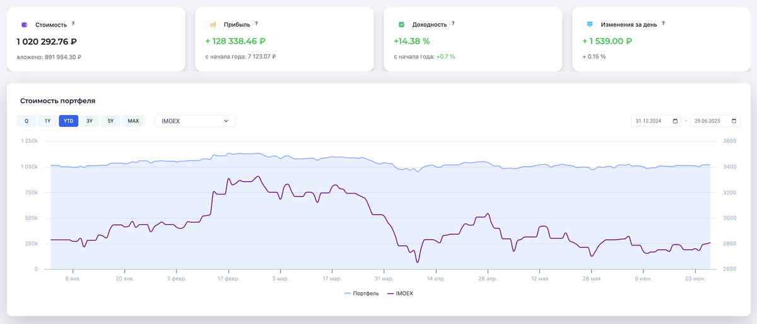Open the help tooltip next to Прибыль
Screen dimensions: 757x324
[257, 24]
